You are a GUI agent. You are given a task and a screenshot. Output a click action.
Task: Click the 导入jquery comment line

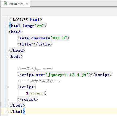coord(35,69)
